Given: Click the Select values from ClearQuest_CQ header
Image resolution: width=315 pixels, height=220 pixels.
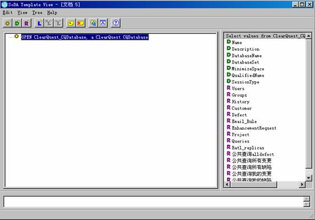Looking at the screenshot, I should coord(265,36).
